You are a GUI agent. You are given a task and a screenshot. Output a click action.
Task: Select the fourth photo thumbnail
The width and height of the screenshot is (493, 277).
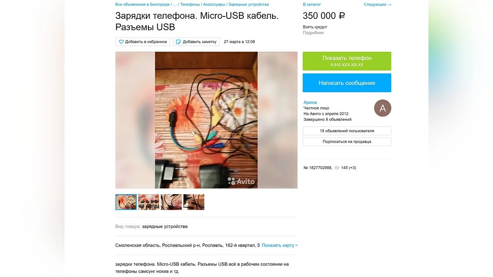pos(194,202)
